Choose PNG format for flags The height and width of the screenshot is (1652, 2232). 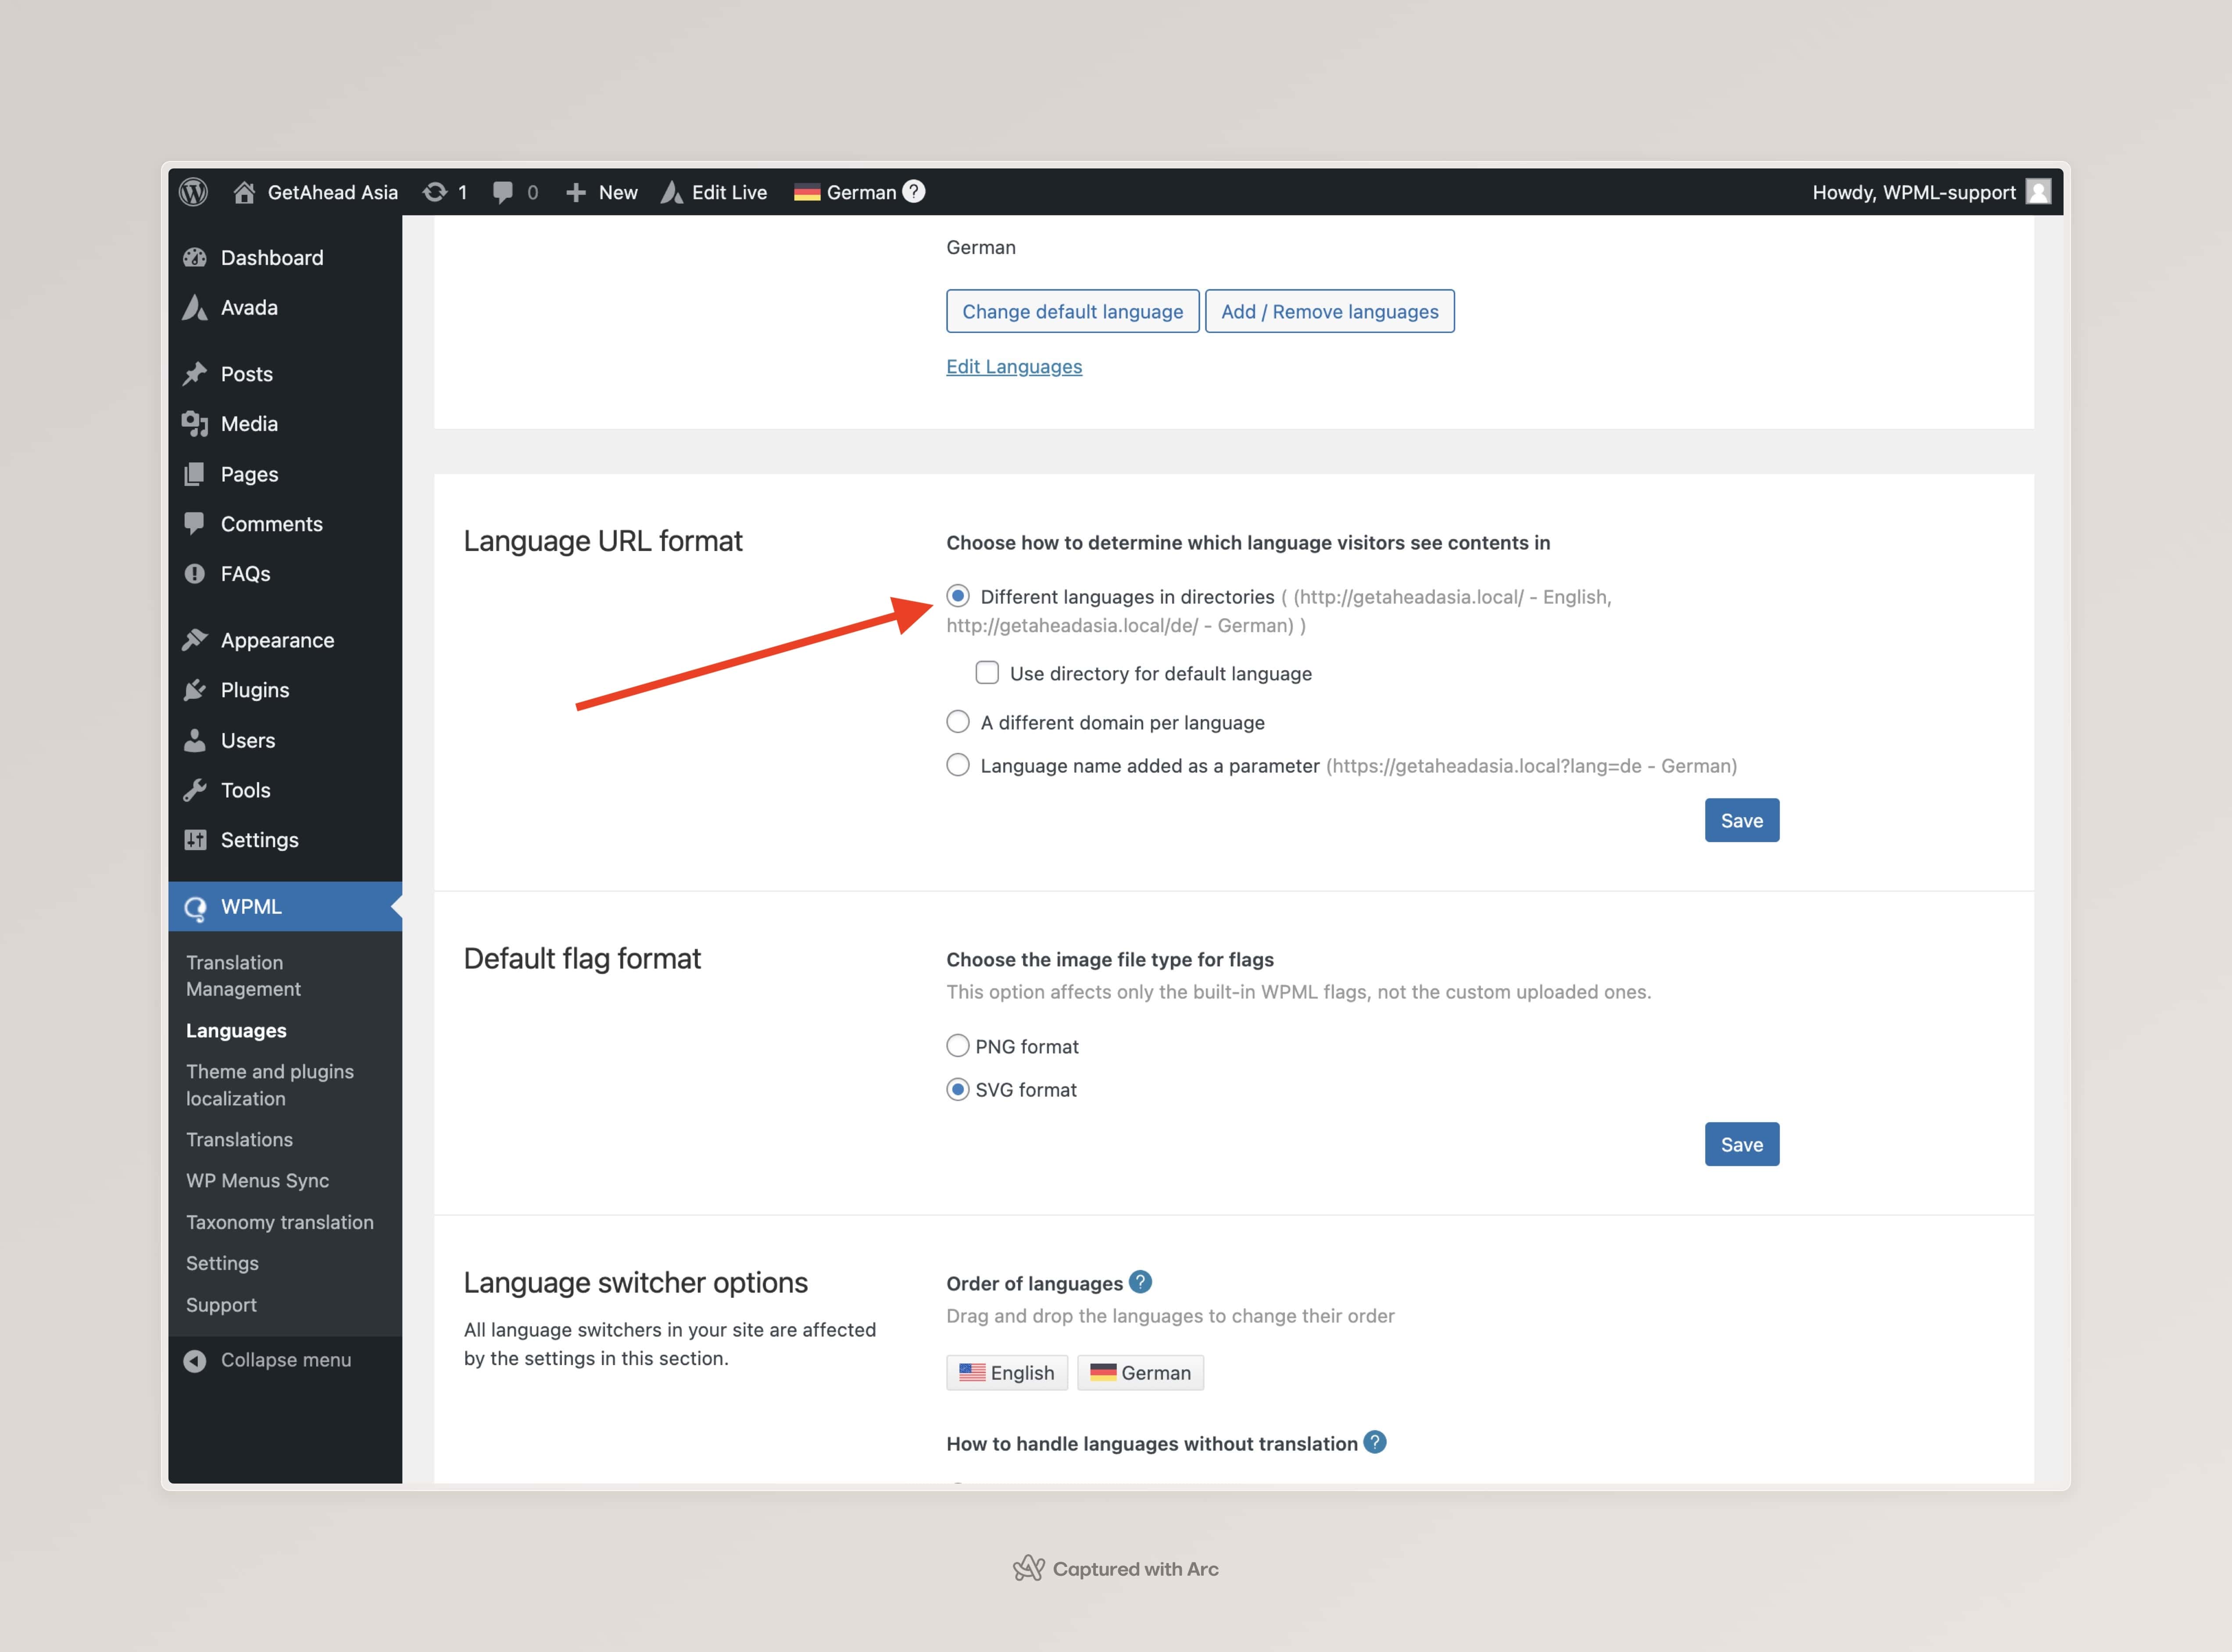[x=958, y=1046]
